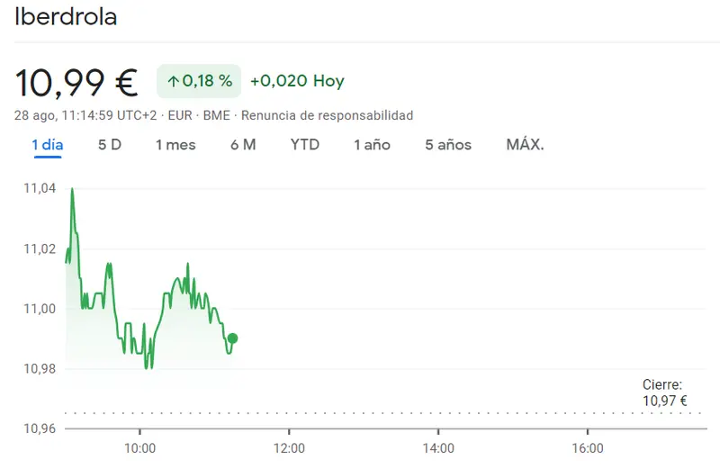Click the green current-price dot on chart
This screenshot has width=720, height=469.
(x=232, y=338)
